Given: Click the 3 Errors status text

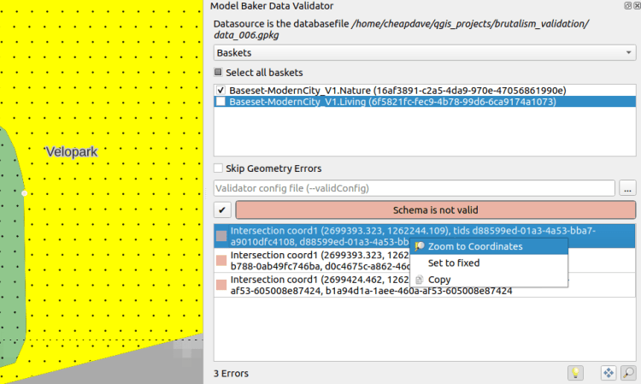Looking at the screenshot, I should pyautogui.click(x=231, y=374).
